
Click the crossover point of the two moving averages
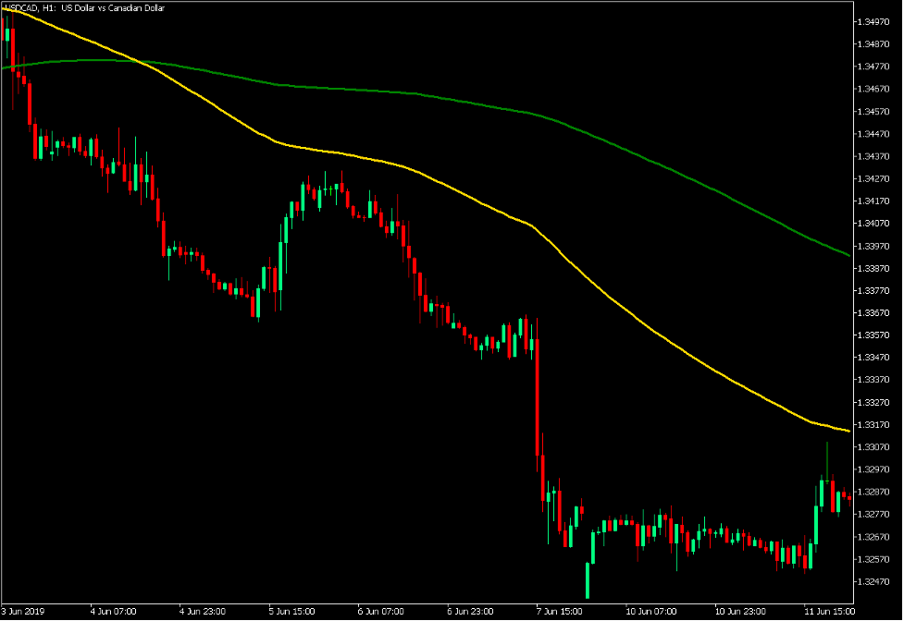click(139, 60)
